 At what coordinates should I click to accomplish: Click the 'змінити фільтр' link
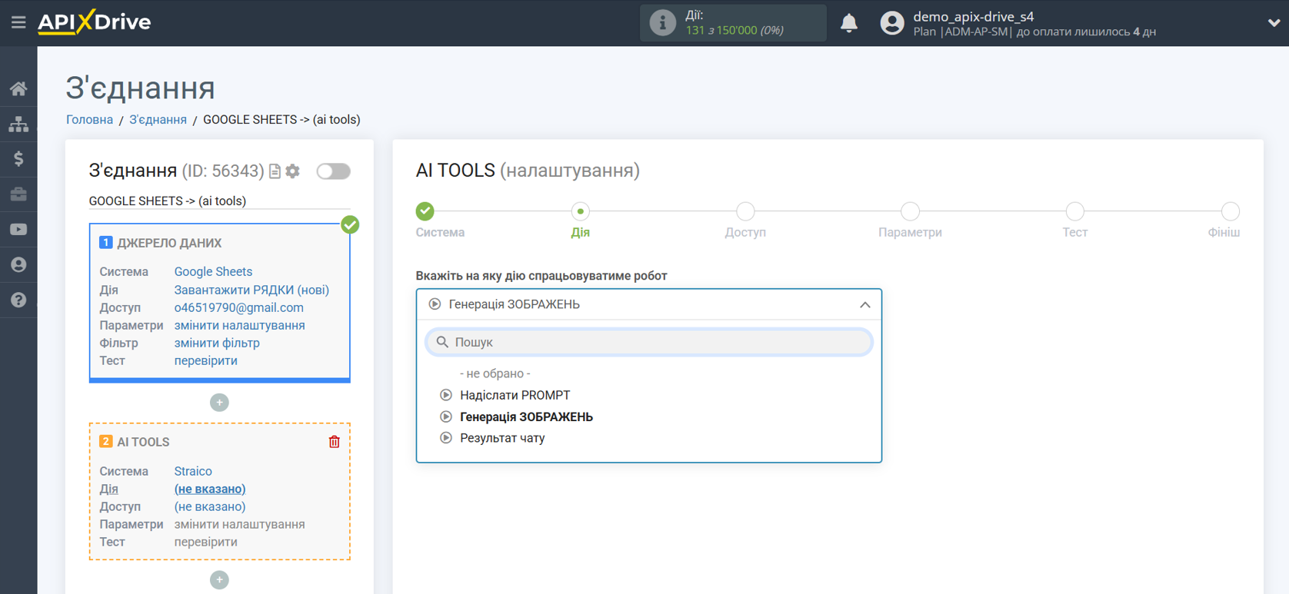[217, 343]
